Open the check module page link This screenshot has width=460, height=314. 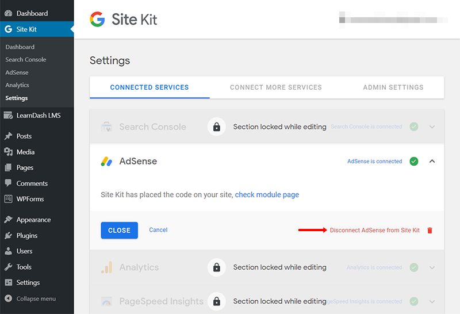267,194
